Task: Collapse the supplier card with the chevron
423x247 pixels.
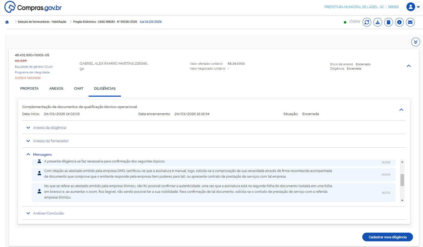Action: click(x=409, y=66)
